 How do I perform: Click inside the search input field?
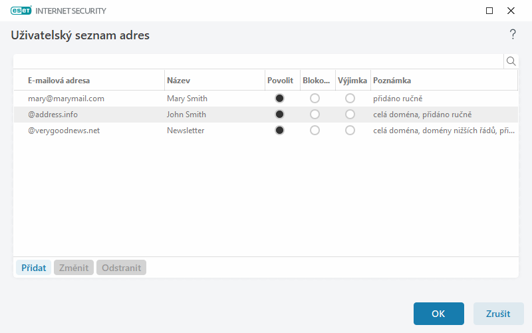258,61
